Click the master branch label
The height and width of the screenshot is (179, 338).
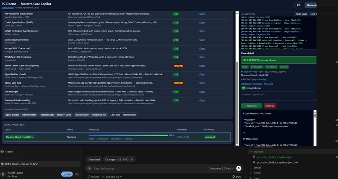95,176
